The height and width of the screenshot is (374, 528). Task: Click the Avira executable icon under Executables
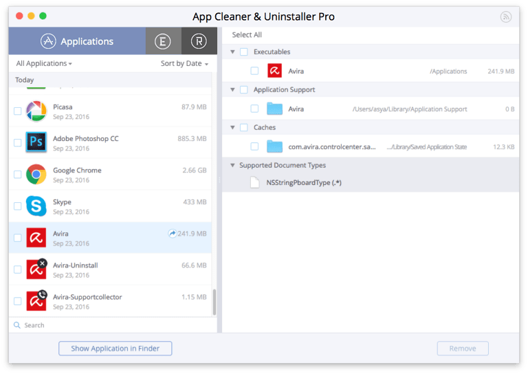click(x=275, y=71)
